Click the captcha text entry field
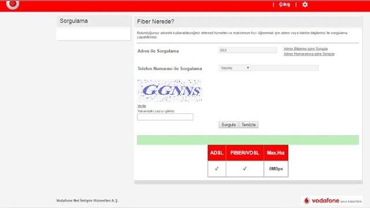This screenshot has width=370, height=208. click(165, 117)
